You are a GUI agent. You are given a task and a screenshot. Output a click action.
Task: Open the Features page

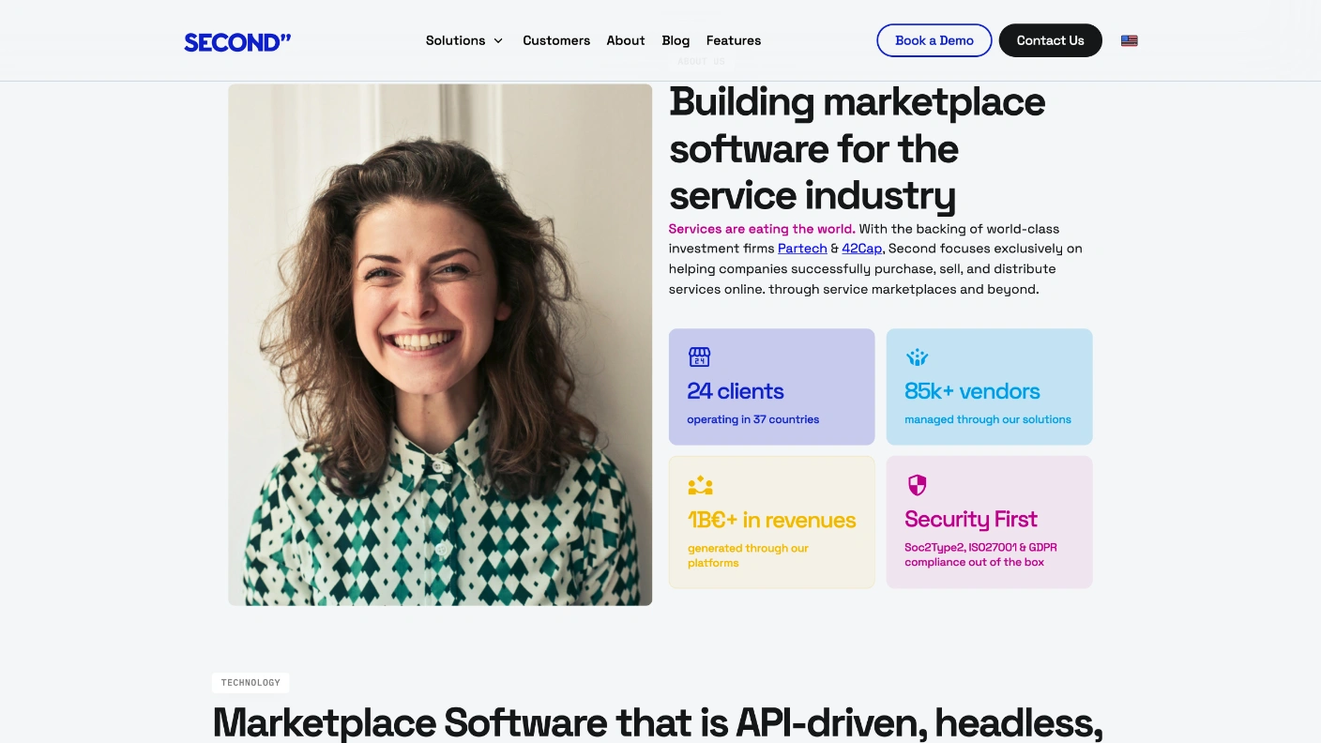tap(734, 40)
